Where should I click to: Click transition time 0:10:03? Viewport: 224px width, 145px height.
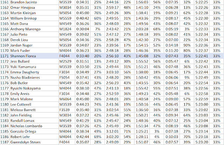[172, 137]
